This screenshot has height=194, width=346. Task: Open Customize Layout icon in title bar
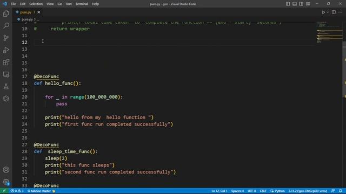[308, 4]
